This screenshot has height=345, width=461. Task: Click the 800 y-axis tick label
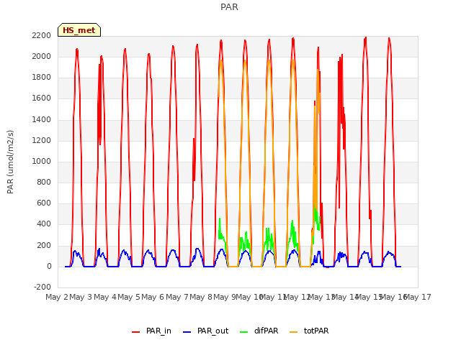44,182
